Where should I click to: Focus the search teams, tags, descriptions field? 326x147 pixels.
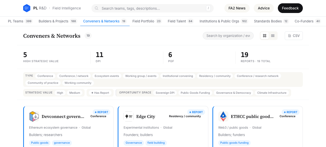coord(153,8)
